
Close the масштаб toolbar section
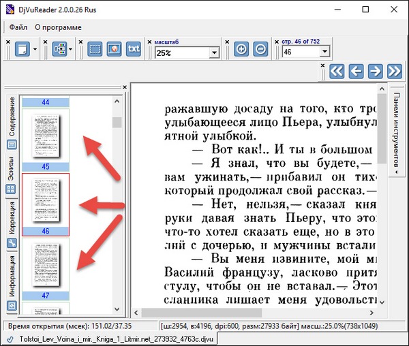(x=149, y=42)
